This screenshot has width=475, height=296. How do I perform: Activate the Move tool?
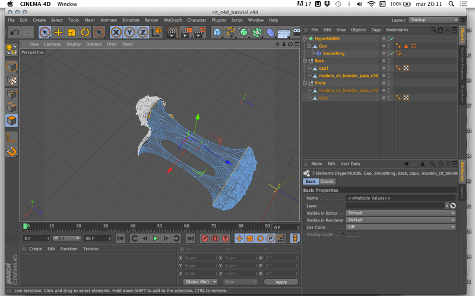pos(58,33)
